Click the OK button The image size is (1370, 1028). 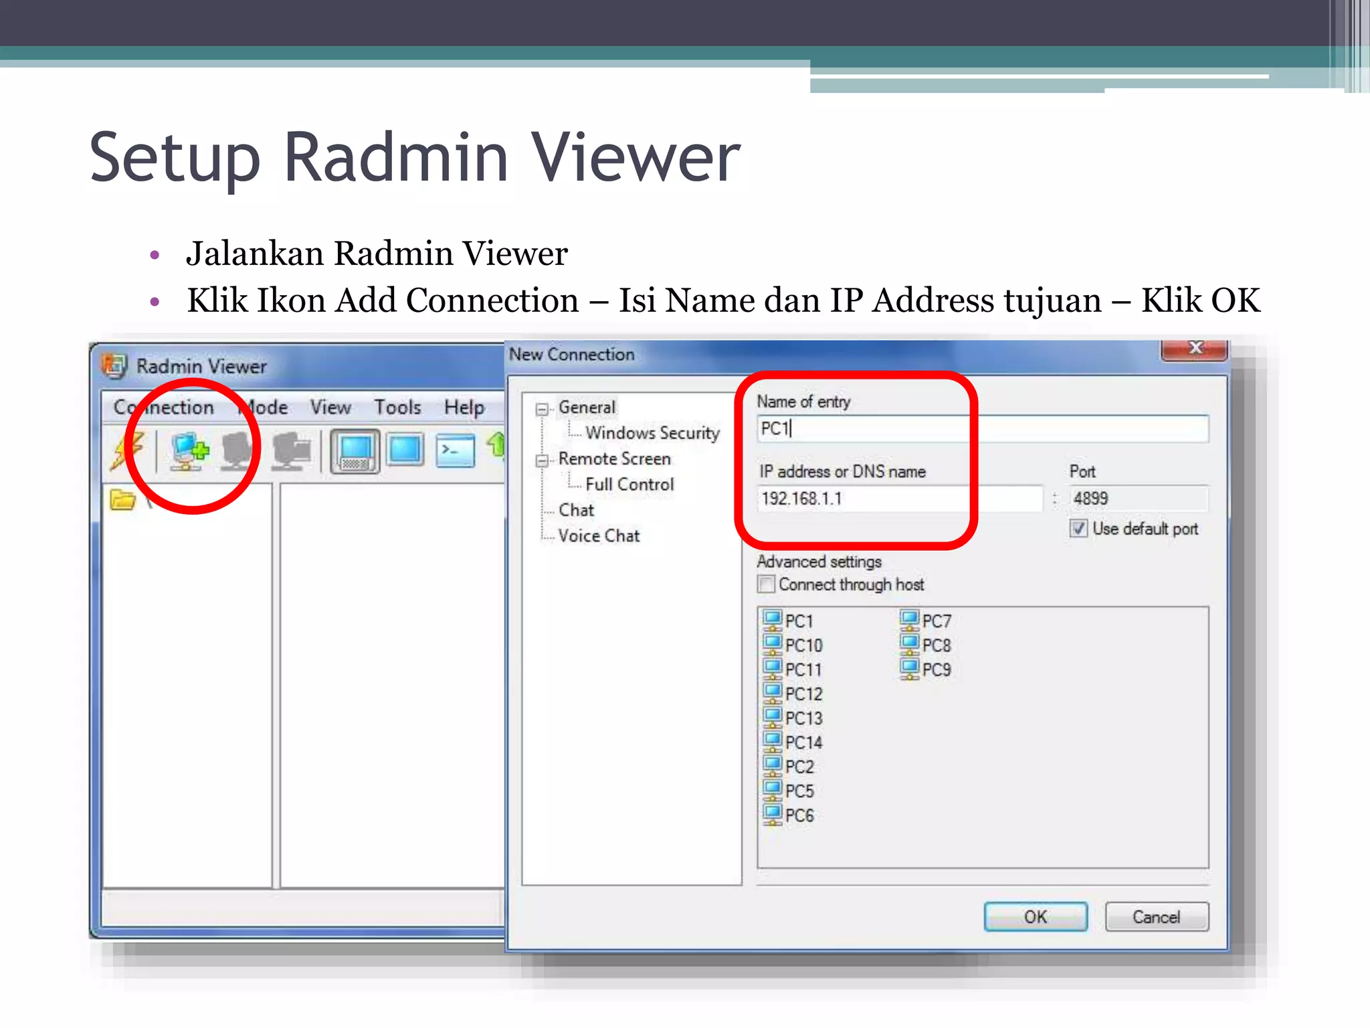[1035, 916]
